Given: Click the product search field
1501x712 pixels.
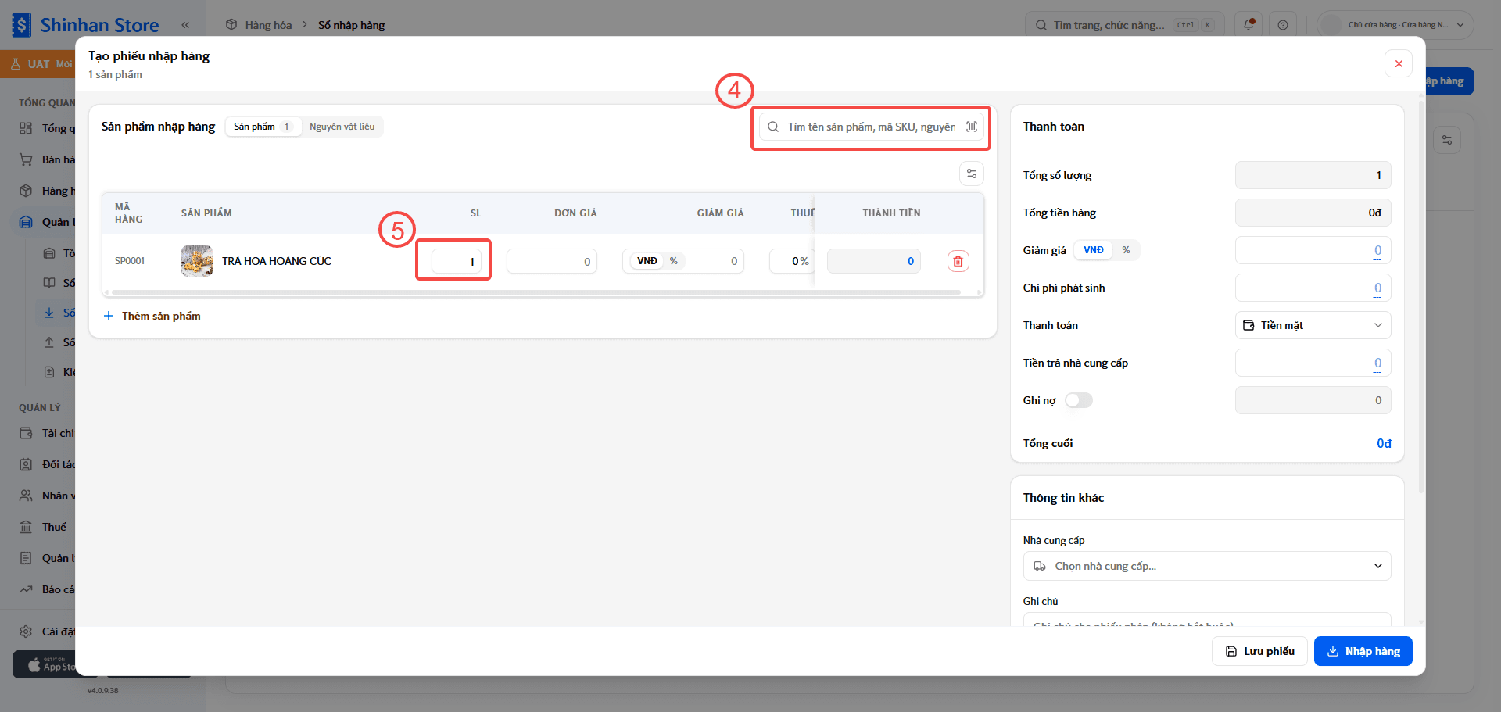Looking at the screenshot, I should [x=871, y=127].
